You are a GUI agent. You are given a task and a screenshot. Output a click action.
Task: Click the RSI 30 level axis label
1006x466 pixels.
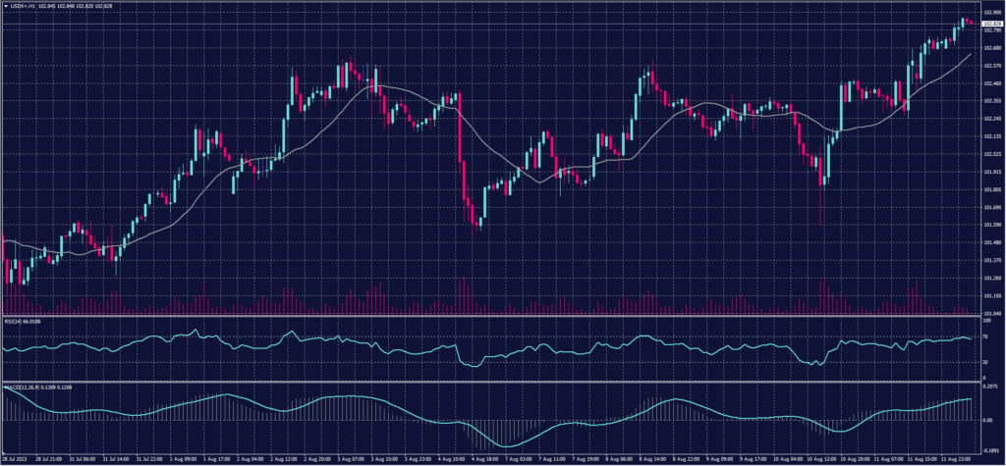point(984,362)
